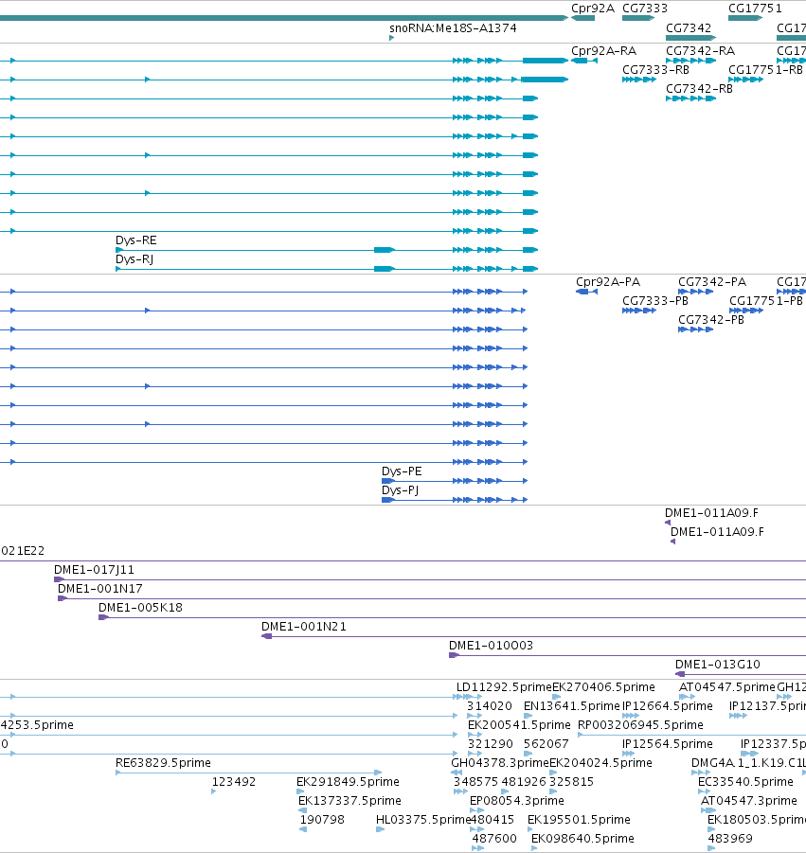Click the 487600 EST label
This screenshot has height=853, width=806.
pos(494,839)
